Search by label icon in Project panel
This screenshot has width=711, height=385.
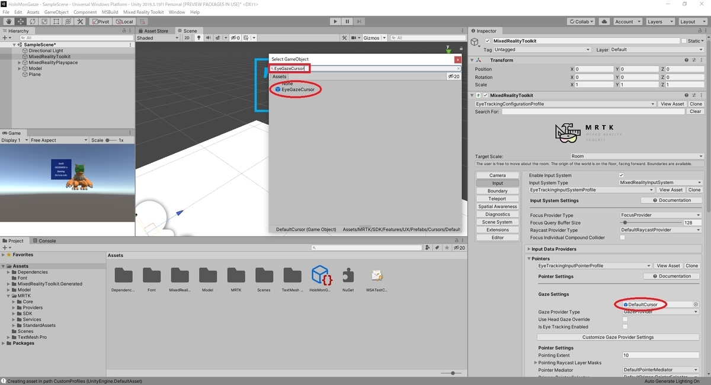(437, 248)
